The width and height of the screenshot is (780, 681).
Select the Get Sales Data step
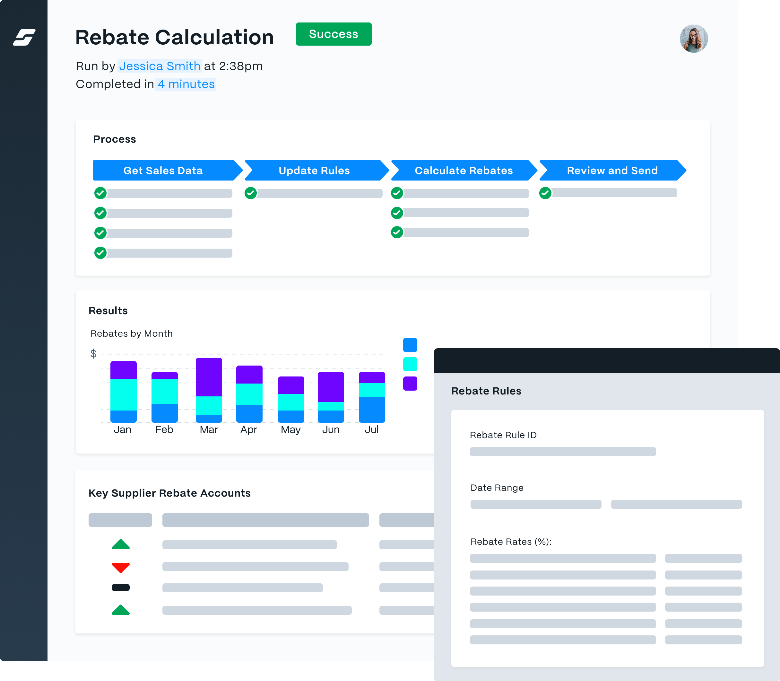(163, 170)
